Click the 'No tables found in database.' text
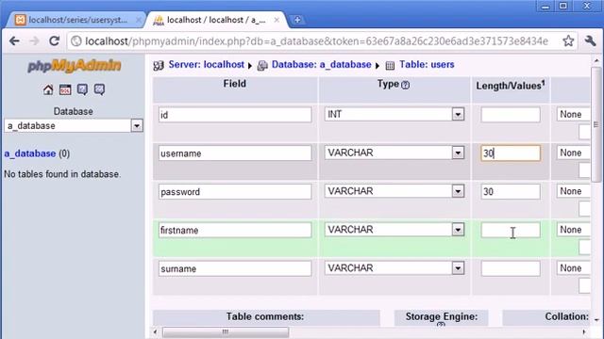604x339 pixels. coord(62,174)
